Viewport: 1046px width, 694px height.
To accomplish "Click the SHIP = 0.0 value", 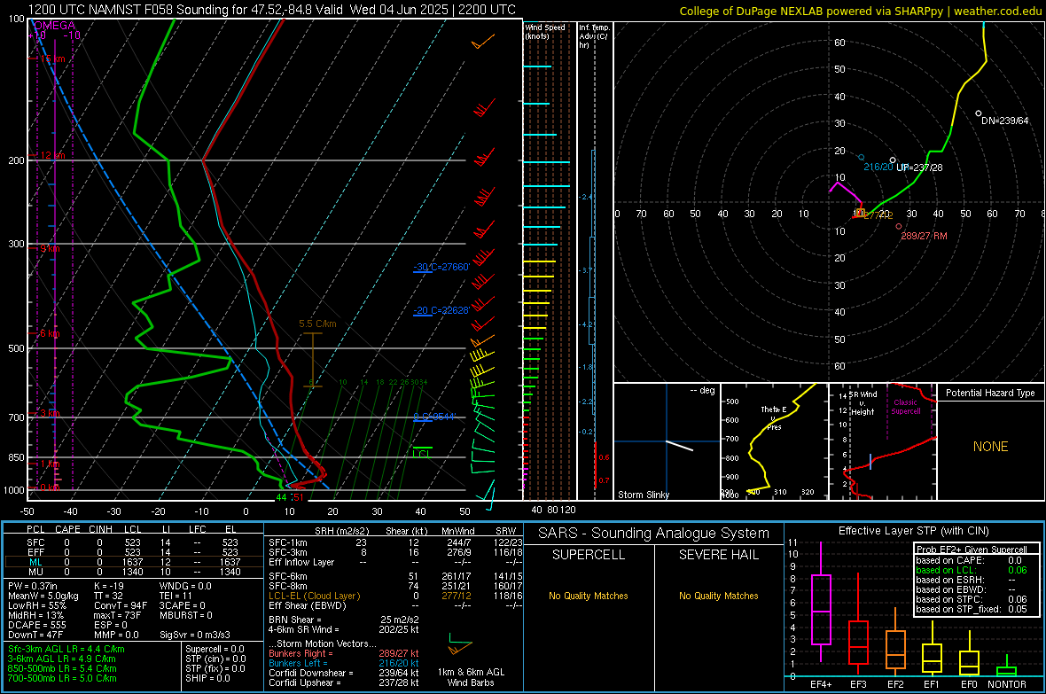I will pos(207,678).
